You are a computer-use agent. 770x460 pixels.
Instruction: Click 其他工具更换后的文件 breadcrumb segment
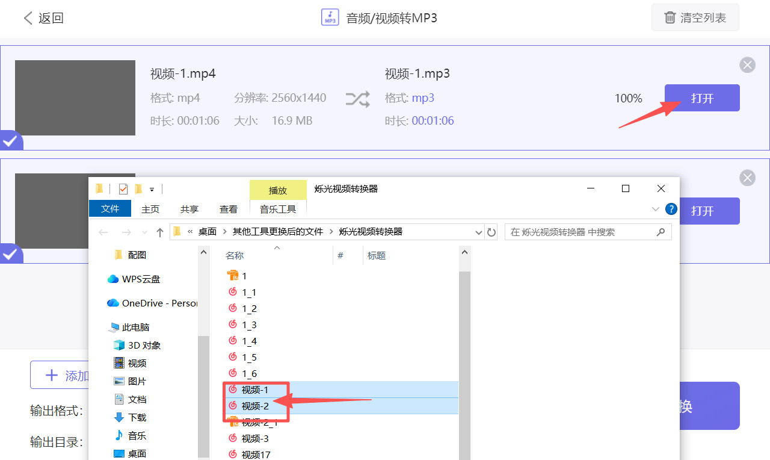tap(278, 232)
